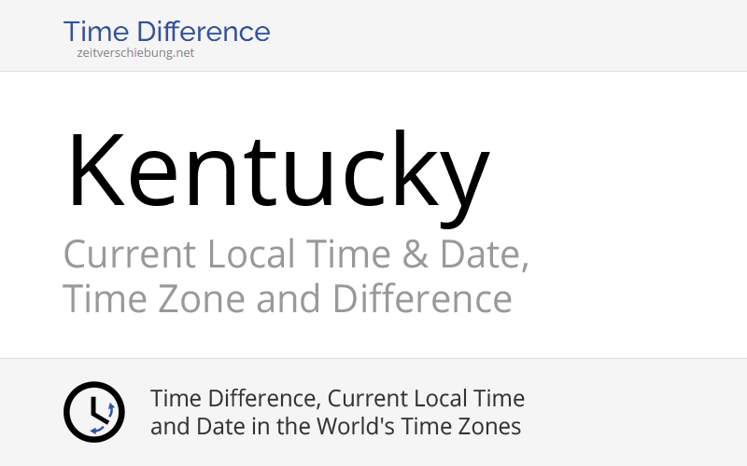
Task: Open the Time Difference site logo
Action: pos(166,33)
